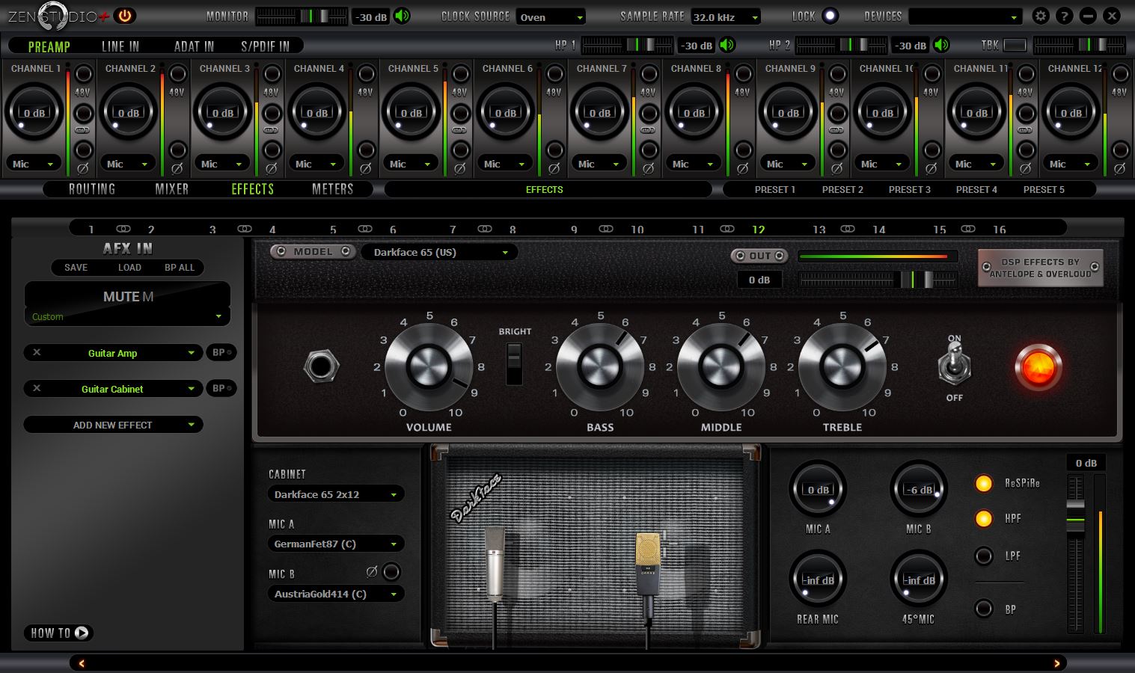Open settings via the gear icon
1135x673 pixels.
click(1040, 16)
